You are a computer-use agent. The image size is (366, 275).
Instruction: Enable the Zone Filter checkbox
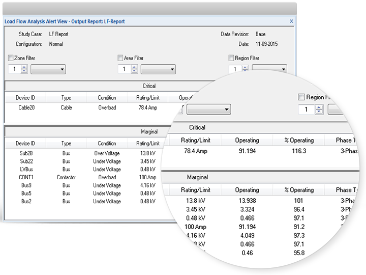(x=11, y=59)
